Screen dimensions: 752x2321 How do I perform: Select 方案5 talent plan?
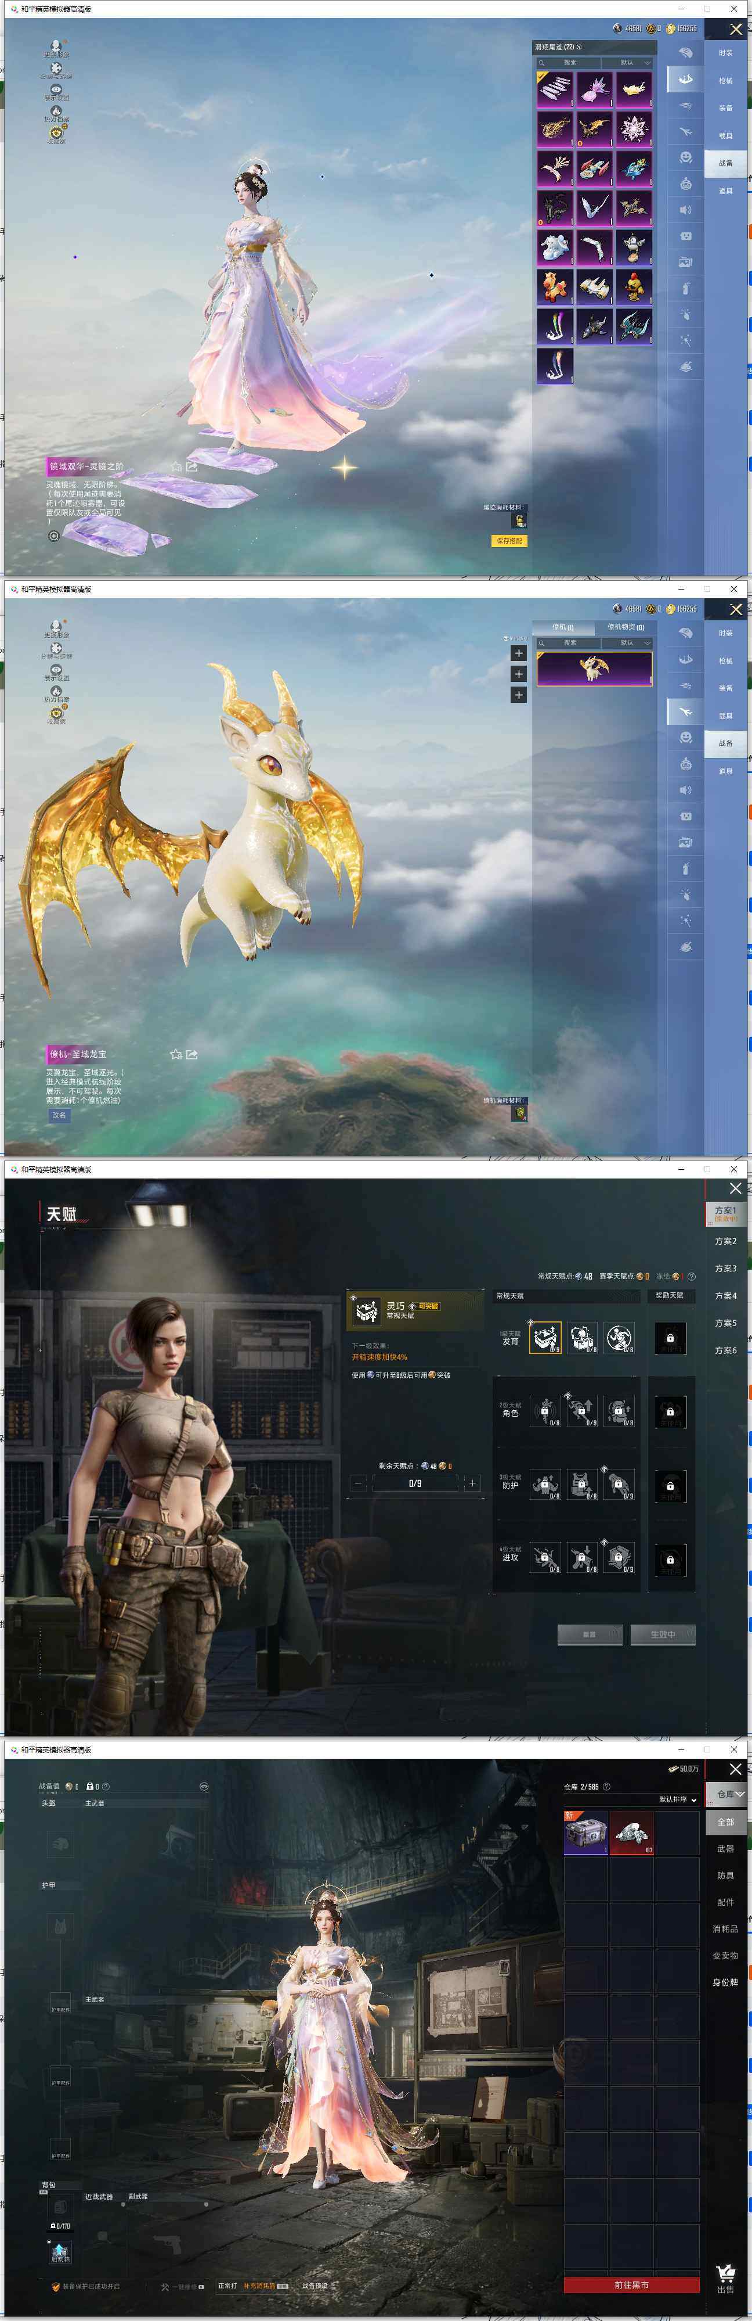tap(725, 1324)
